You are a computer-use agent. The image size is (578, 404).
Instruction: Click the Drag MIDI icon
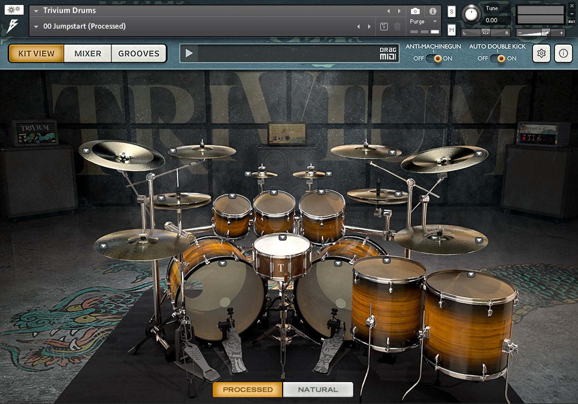tap(391, 54)
